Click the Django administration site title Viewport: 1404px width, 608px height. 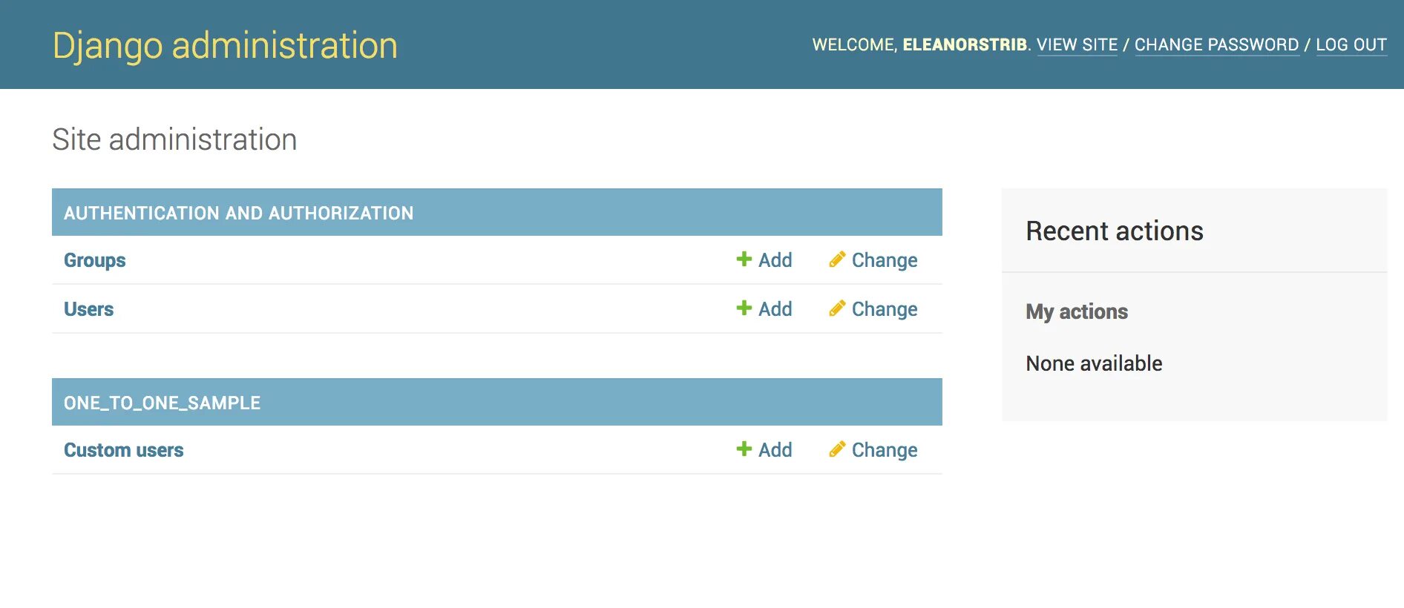click(225, 45)
